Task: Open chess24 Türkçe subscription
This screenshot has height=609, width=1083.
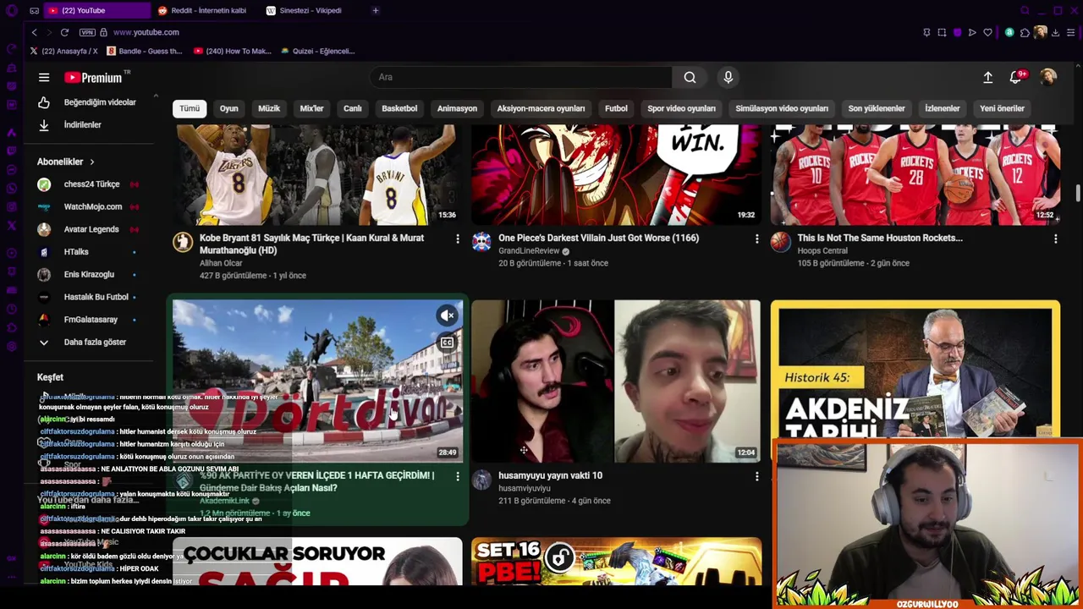Action: coord(87,184)
